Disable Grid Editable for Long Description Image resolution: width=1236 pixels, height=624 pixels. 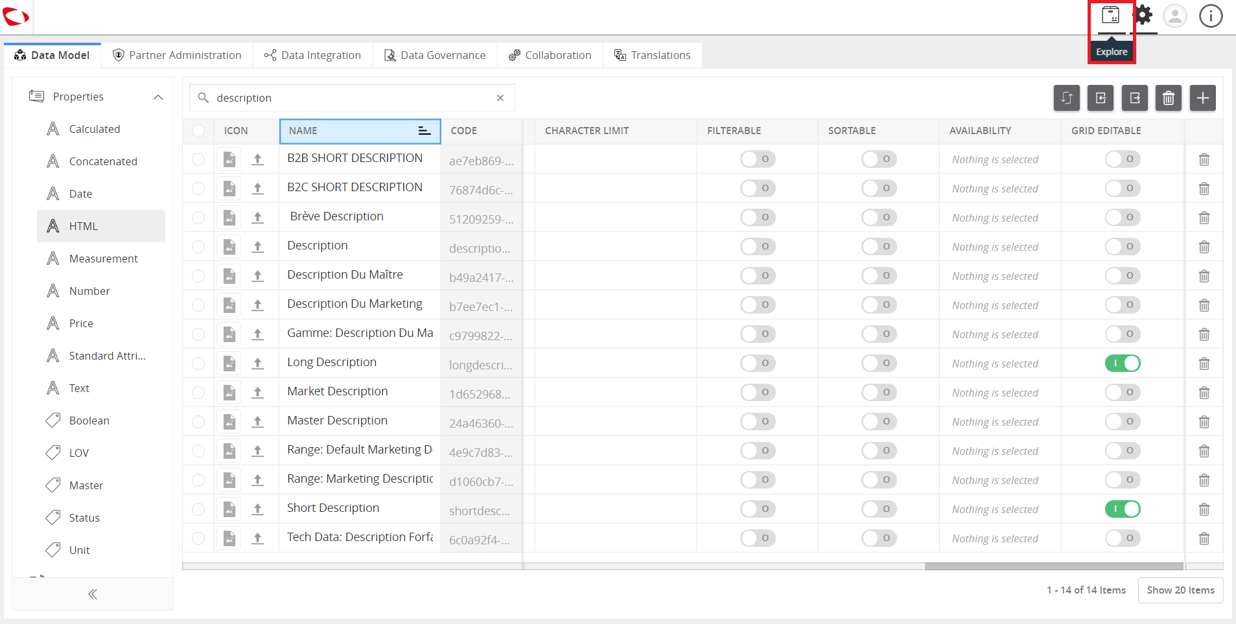[1123, 363]
